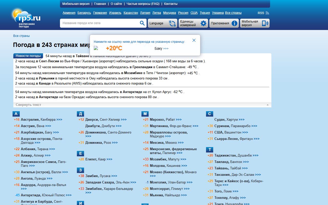Open Все страны link in header
This screenshot has height=205, width=328.
(233, 13)
